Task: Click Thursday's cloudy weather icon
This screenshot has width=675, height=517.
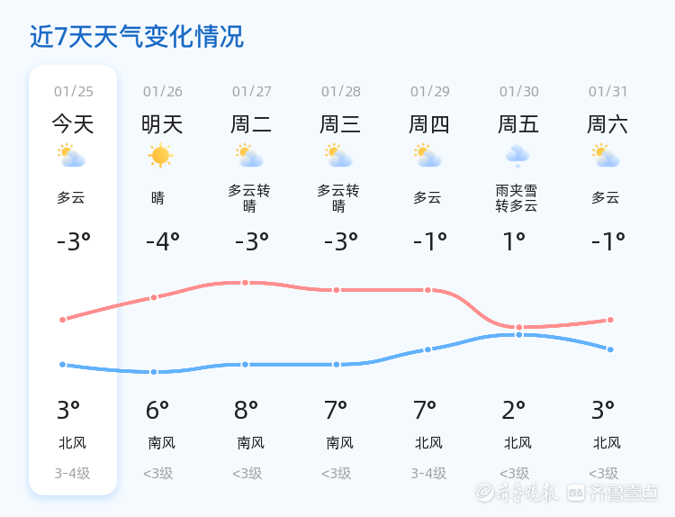Action: tap(427, 156)
